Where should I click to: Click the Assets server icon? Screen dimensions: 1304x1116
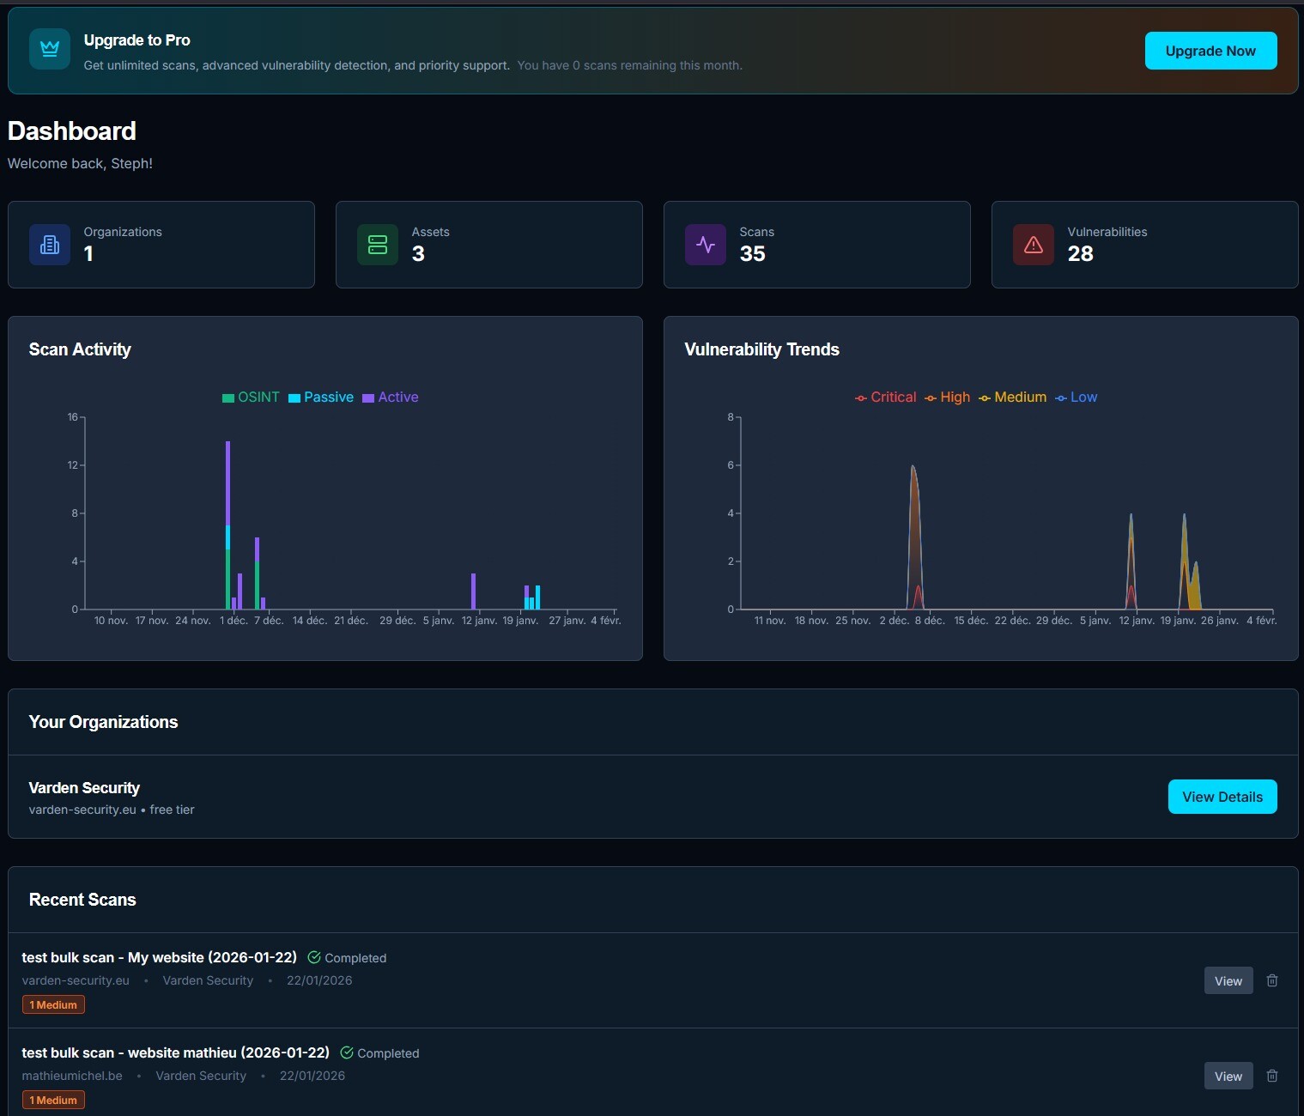(x=378, y=245)
